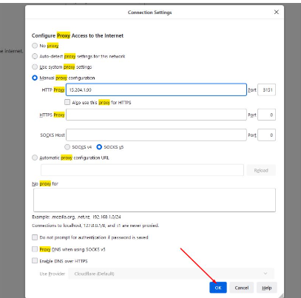Image resolution: width=301 pixels, height=298 pixels.
Task: Toggle Enable DNS over HTTPS checkbox
Action: (35, 260)
